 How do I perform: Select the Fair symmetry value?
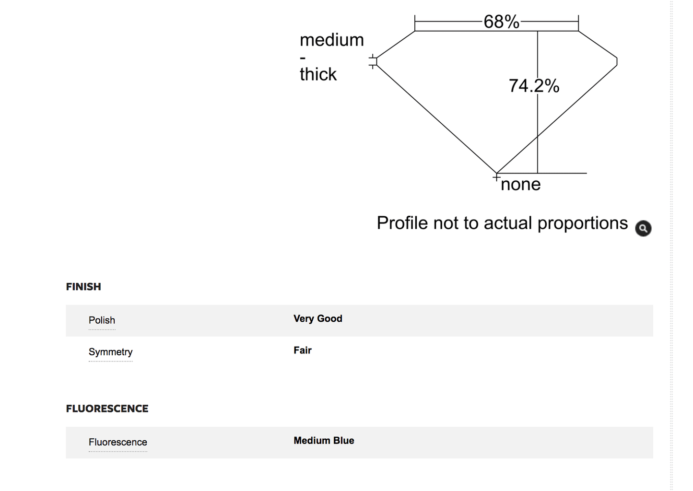click(302, 350)
